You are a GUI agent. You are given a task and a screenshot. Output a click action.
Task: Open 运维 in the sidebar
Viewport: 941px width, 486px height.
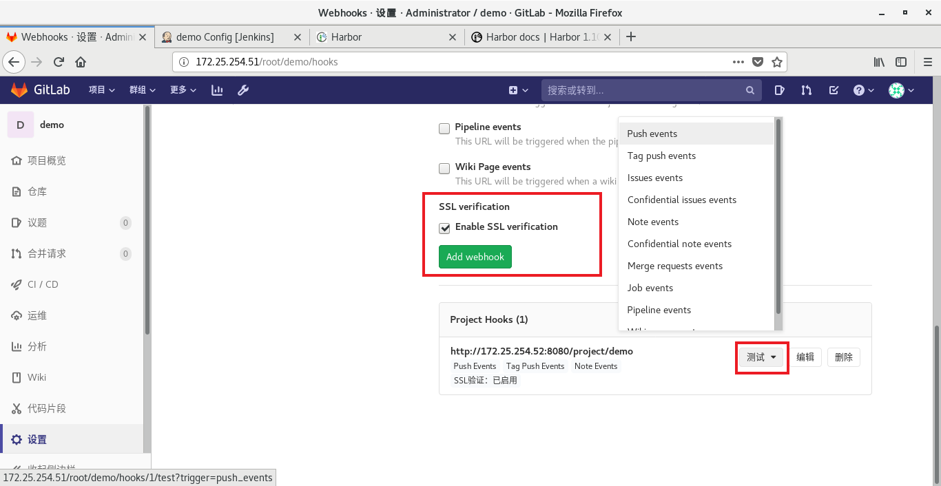coord(37,315)
